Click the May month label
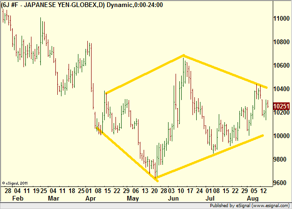 133,199
